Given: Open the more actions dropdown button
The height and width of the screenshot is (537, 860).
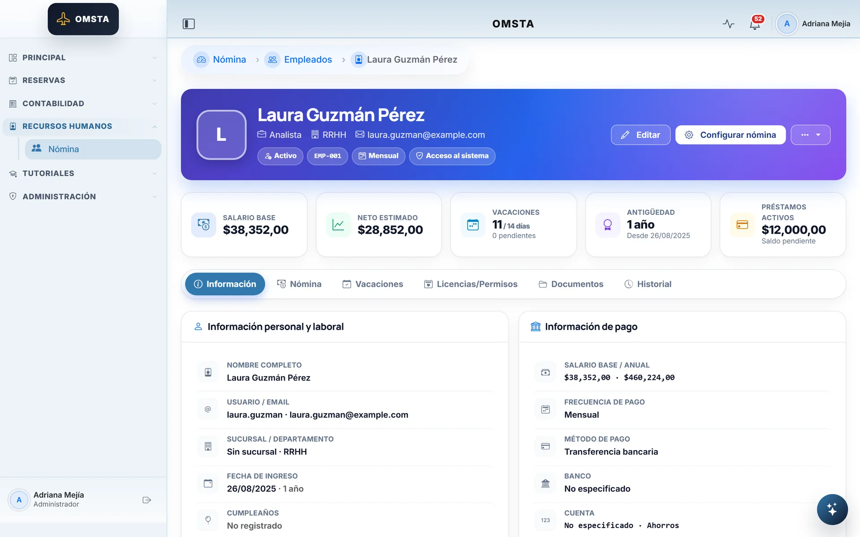Looking at the screenshot, I should [810, 135].
